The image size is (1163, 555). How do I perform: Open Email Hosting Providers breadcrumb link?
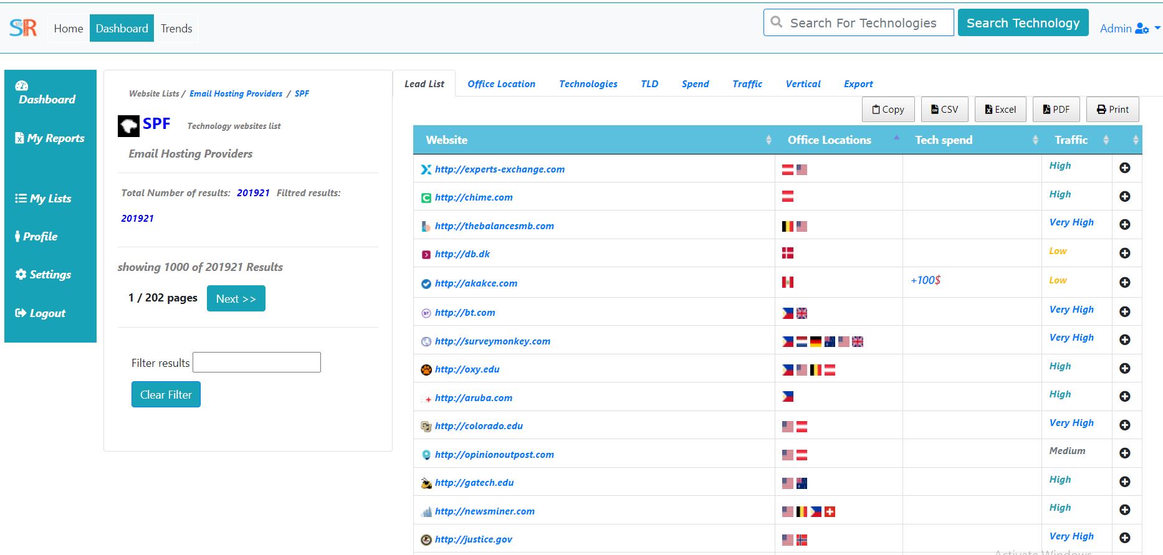(236, 93)
